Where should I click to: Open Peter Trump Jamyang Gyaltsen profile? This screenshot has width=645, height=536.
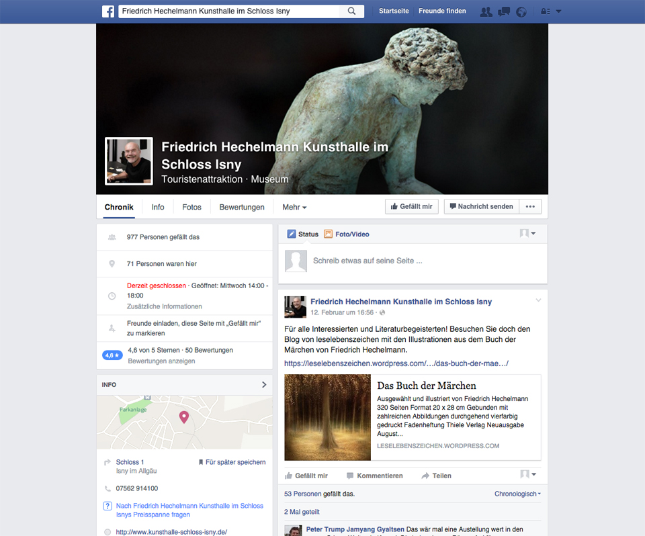point(355,529)
